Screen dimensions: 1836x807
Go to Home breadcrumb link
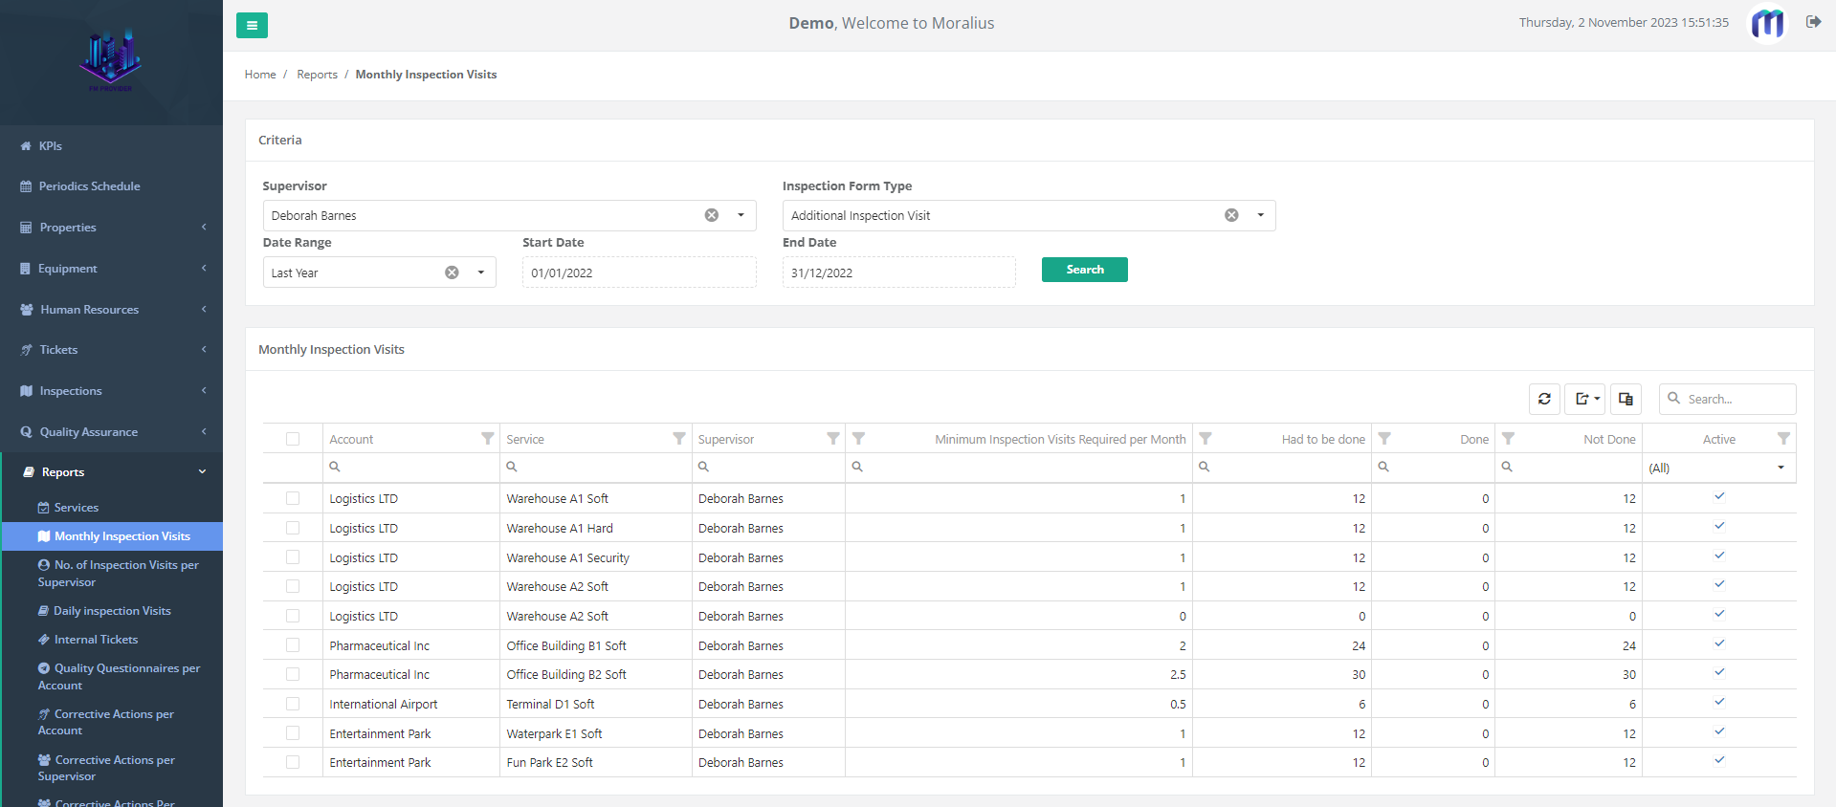click(x=260, y=75)
